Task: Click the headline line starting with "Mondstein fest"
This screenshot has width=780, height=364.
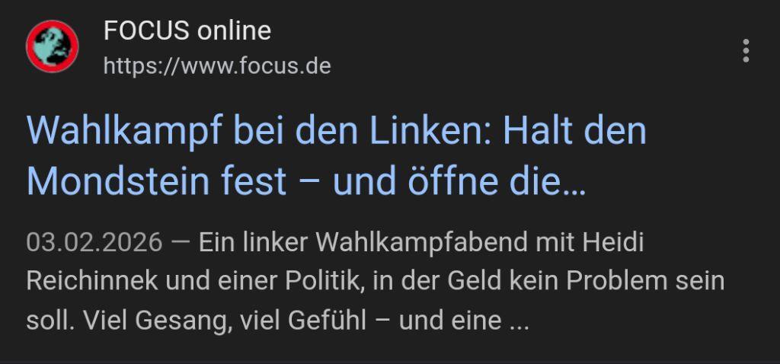Action: pos(305,180)
